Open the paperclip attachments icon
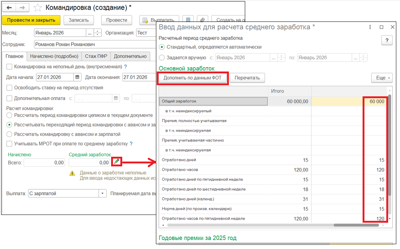The image size is (400, 249). [203, 20]
